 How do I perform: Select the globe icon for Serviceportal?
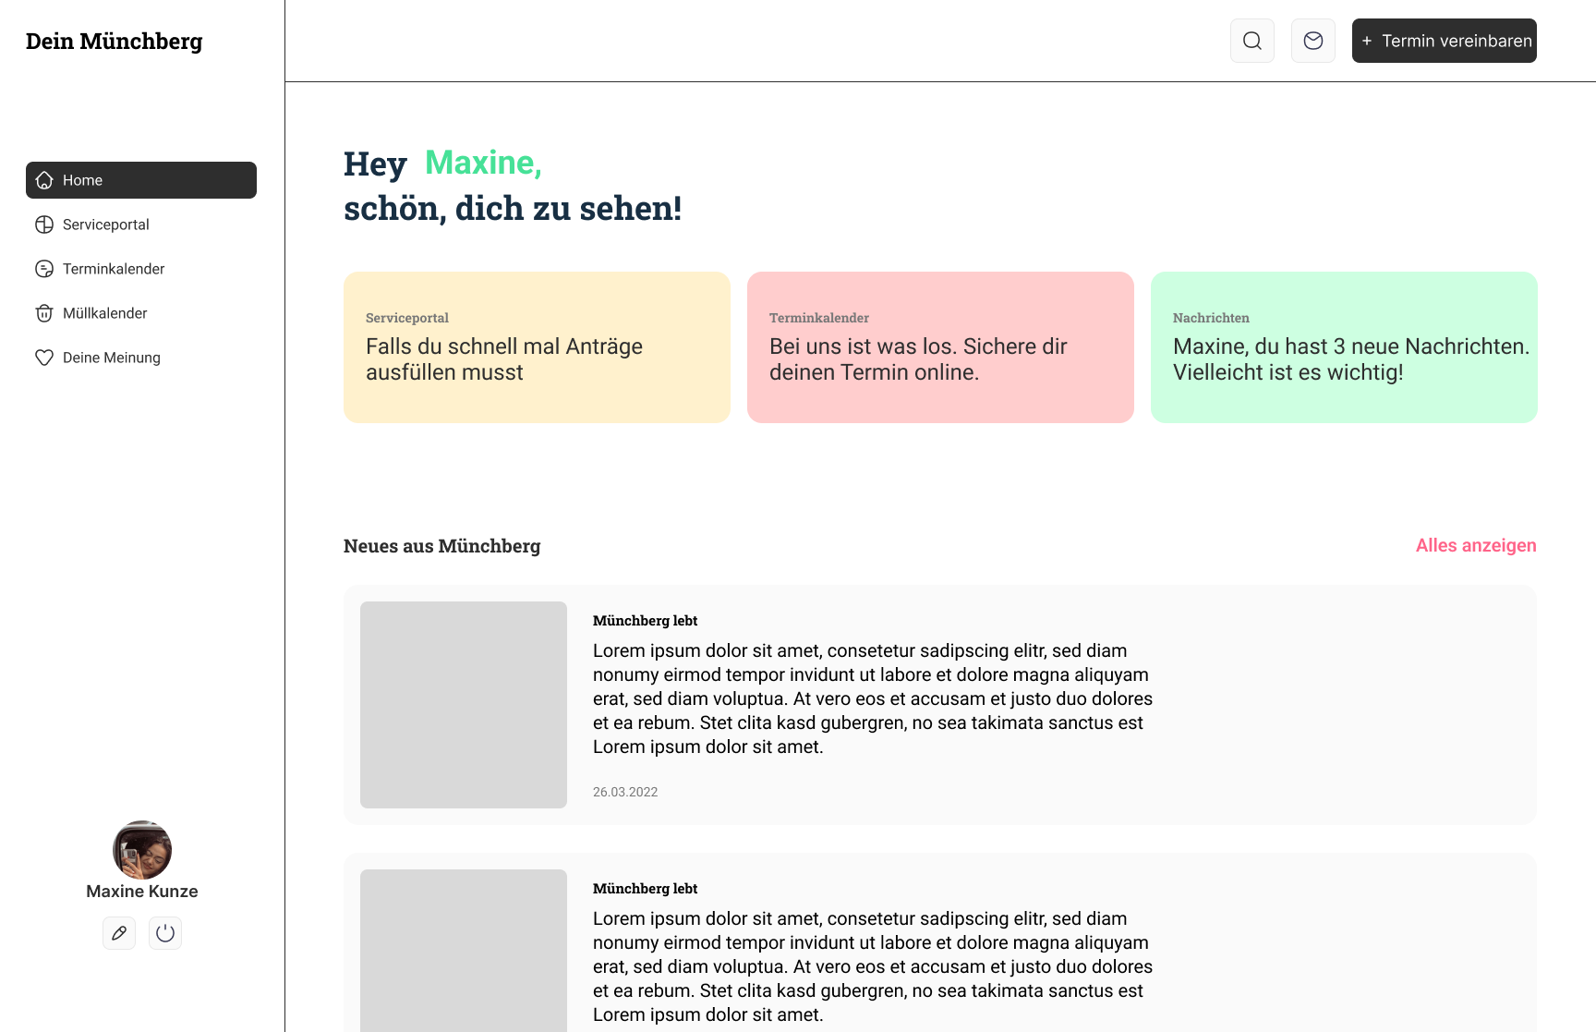[44, 225]
